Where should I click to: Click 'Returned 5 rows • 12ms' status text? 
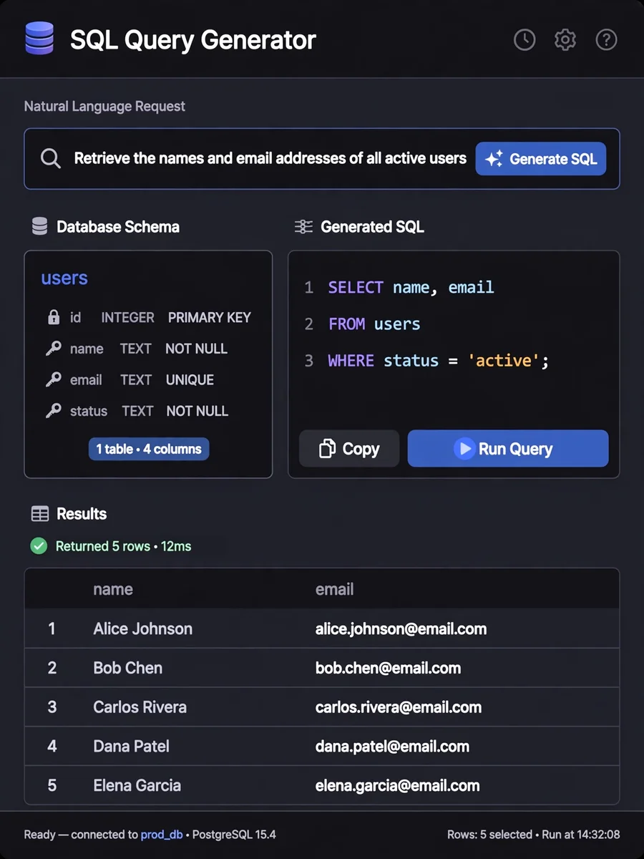(124, 546)
